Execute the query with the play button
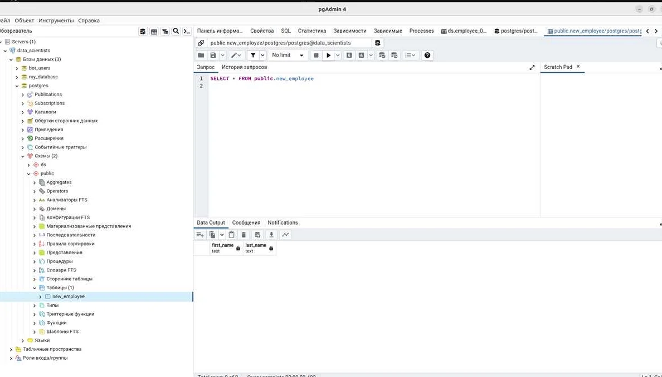Viewport: 662px width, 377px height. coord(328,55)
